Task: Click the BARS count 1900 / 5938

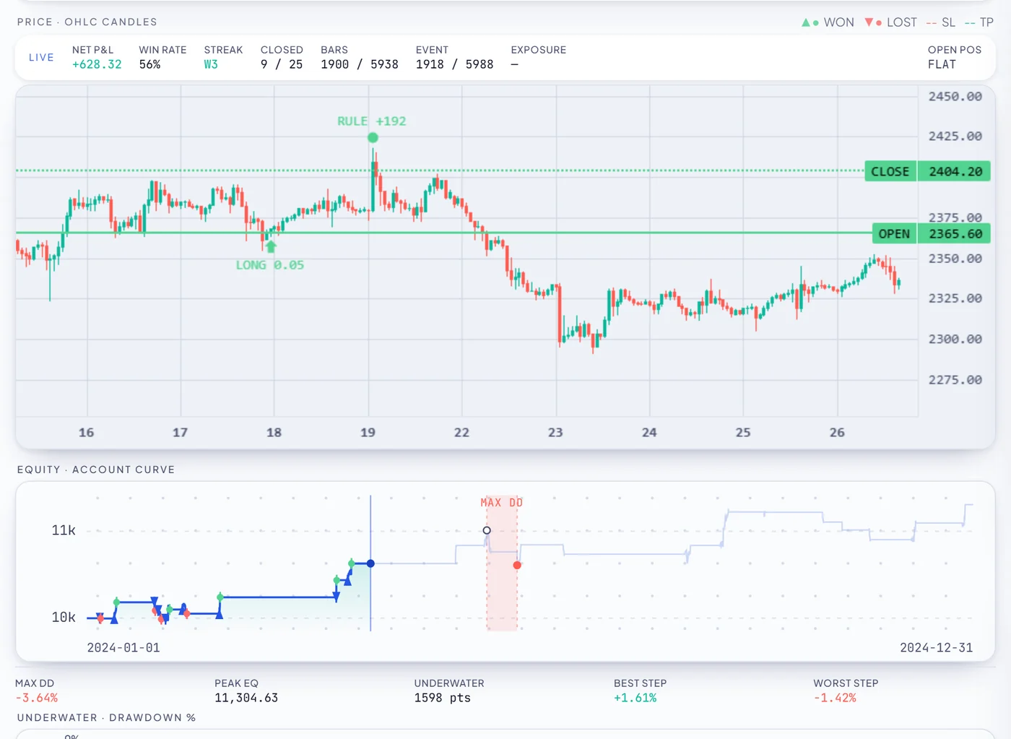Action: point(360,64)
